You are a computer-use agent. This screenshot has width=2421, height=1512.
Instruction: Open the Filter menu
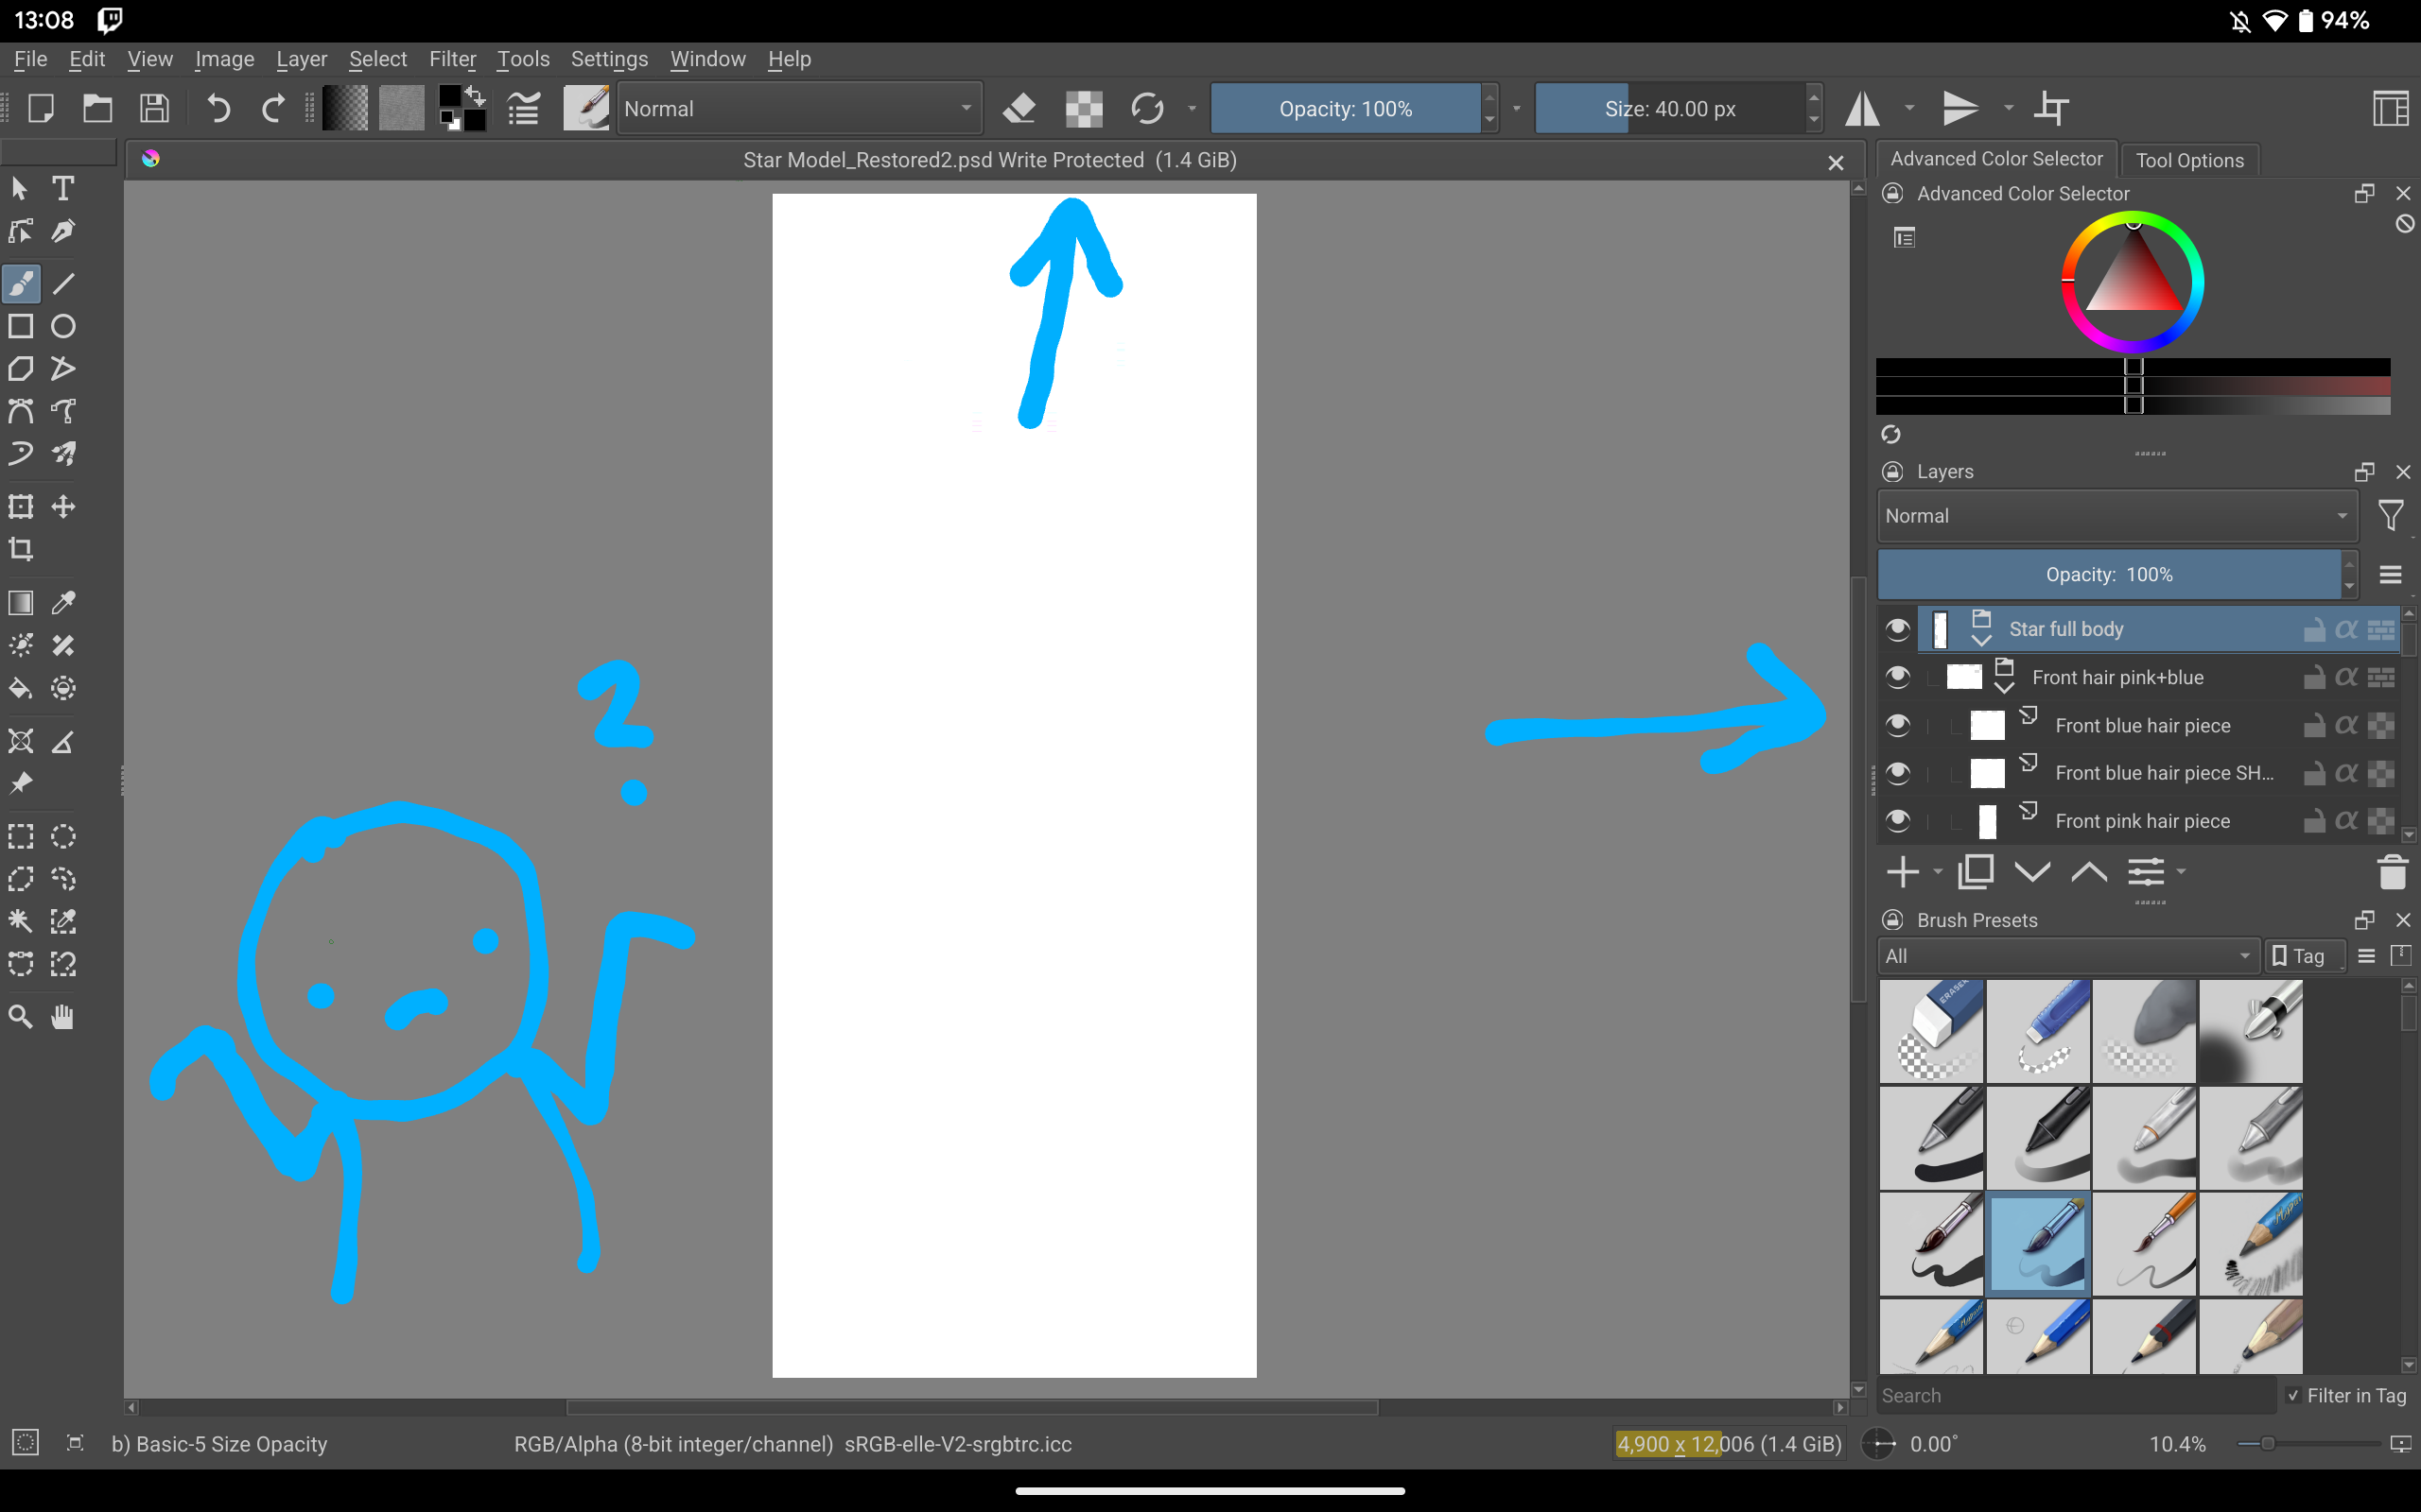coord(452,59)
